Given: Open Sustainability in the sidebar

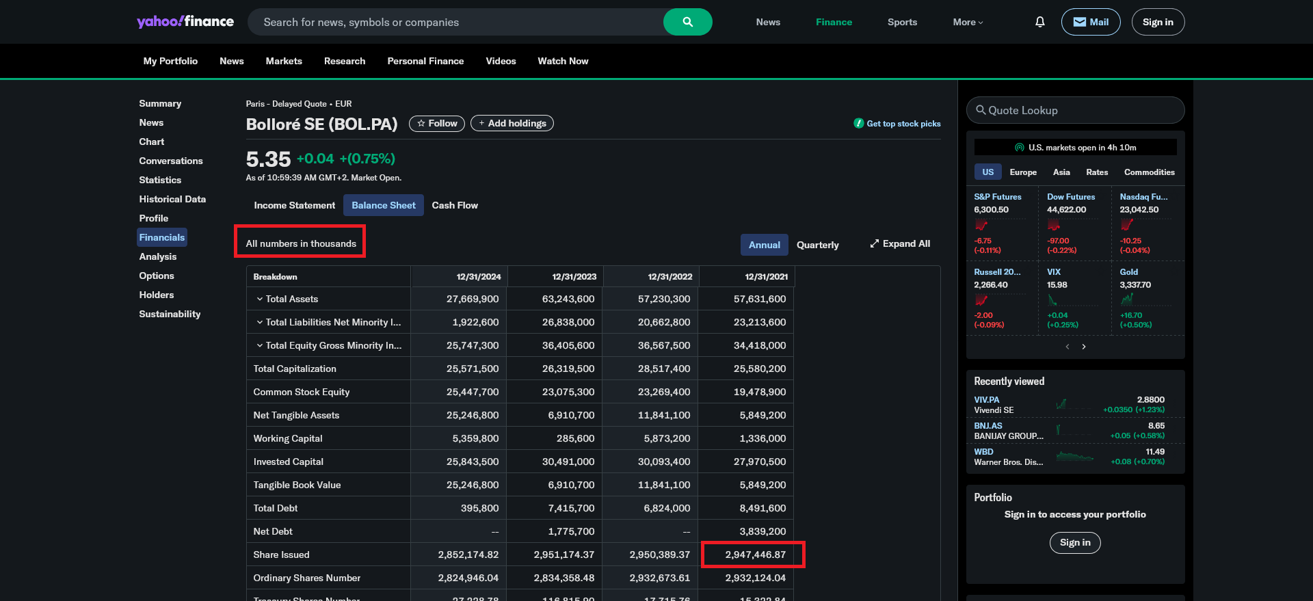Looking at the screenshot, I should 170,314.
